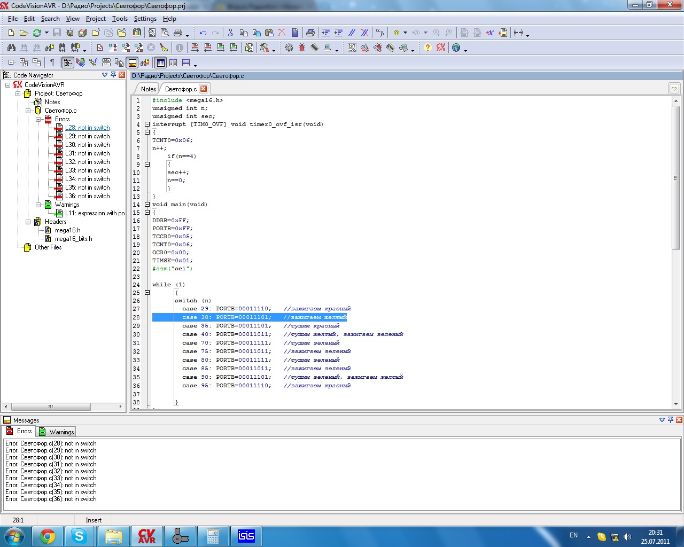
Task: Click the clipboard paste icon
Action: coord(269,33)
